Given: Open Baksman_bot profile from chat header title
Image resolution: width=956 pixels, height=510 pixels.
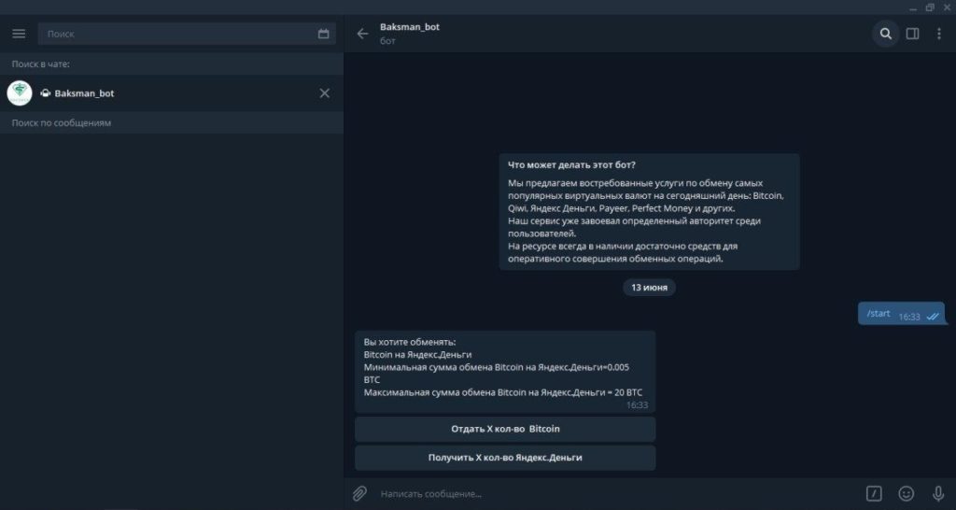Looking at the screenshot, I should 410,27.
